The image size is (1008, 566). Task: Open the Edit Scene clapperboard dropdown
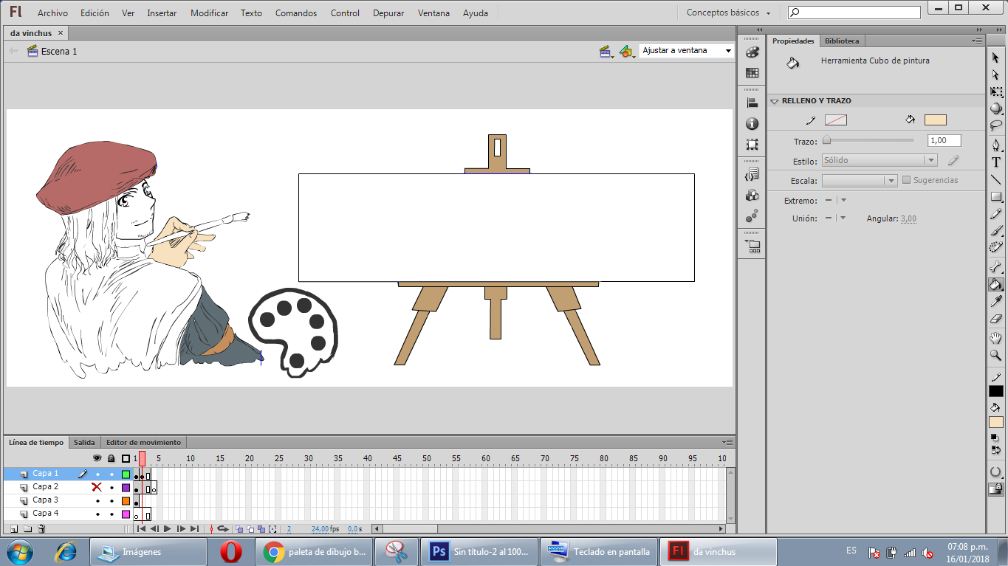tap(607, 52)
